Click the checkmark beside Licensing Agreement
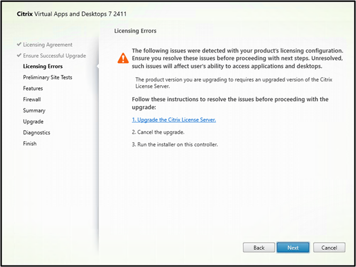The width and height of the screenshot is (356, 267). pyautogui.click(x=19, y=44)
